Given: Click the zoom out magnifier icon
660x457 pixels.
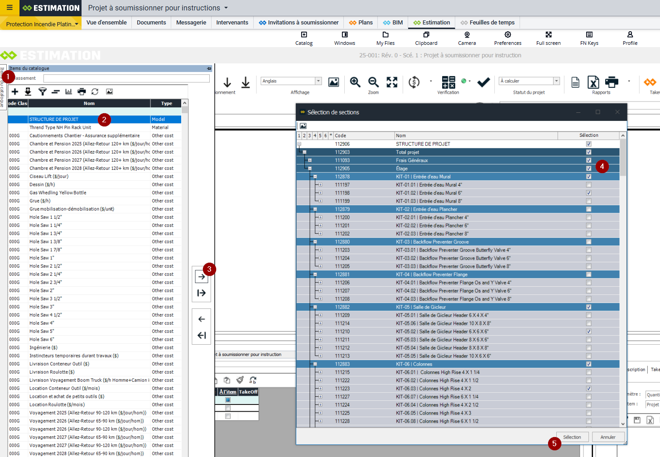Looking at the screenshot, I should tap(373, 82).
